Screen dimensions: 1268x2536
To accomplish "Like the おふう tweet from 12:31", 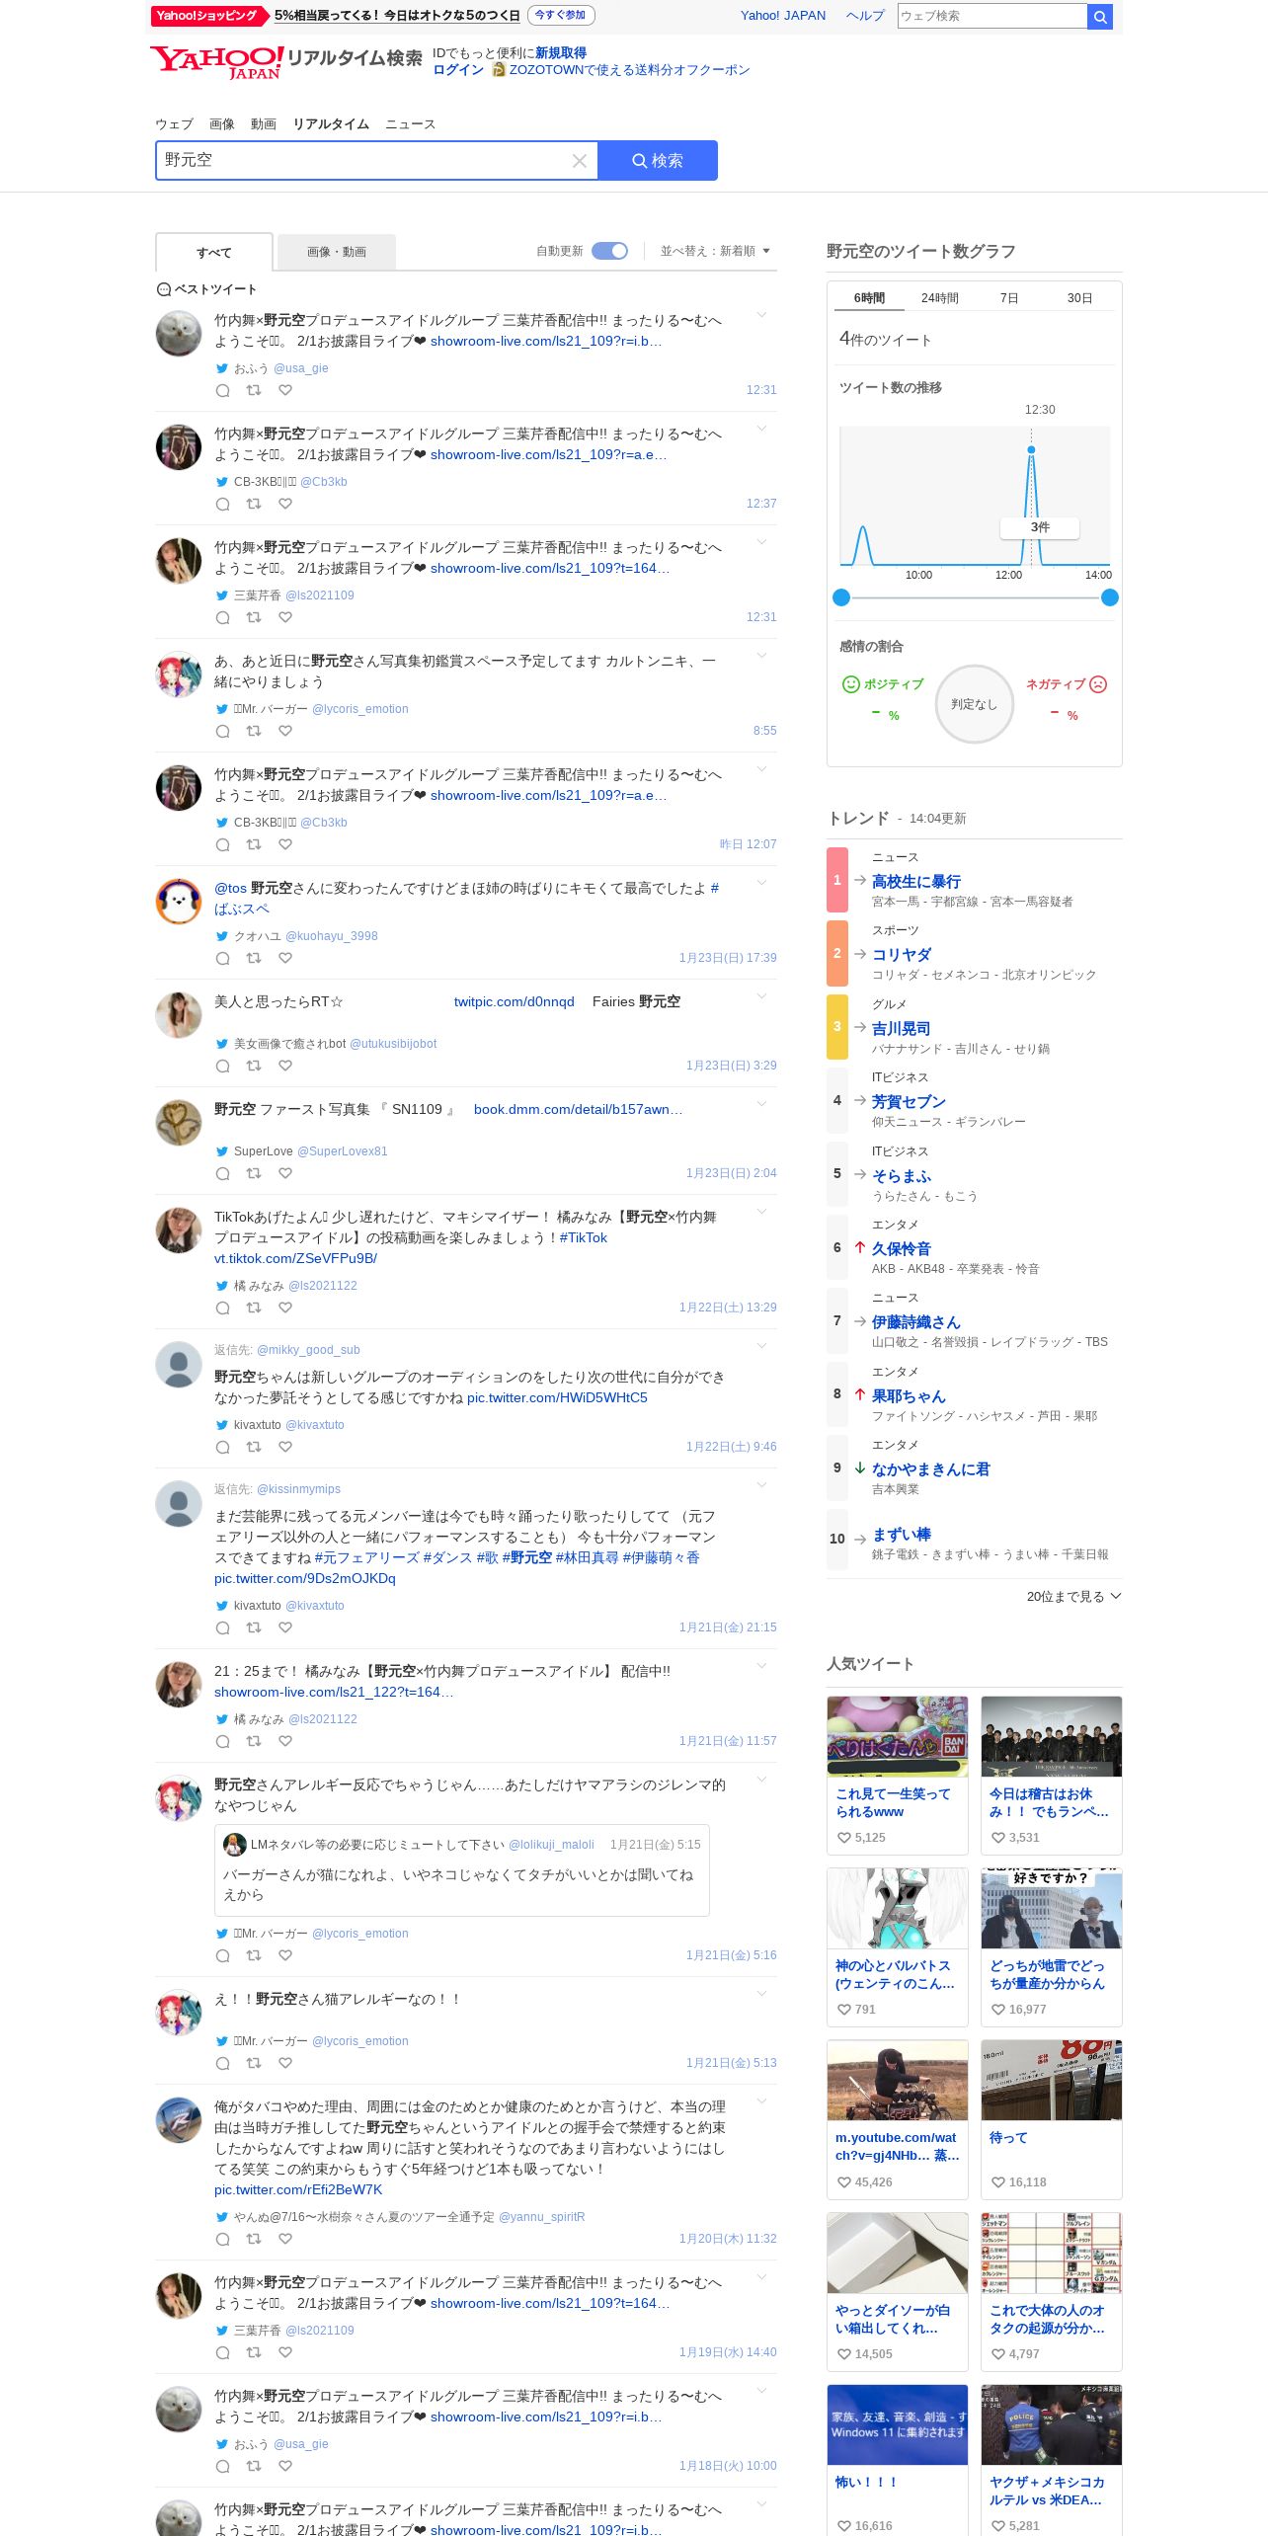I will (x=285, y=390).
